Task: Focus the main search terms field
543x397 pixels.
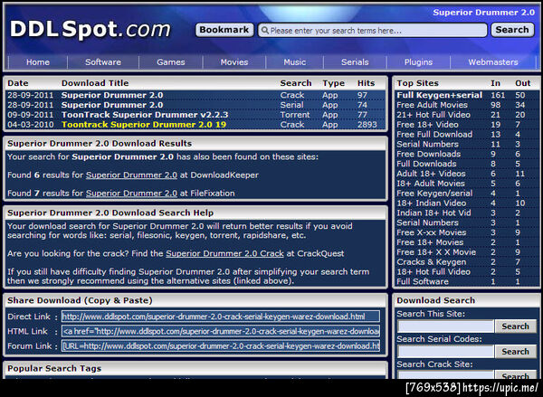Action: [372, 31]
